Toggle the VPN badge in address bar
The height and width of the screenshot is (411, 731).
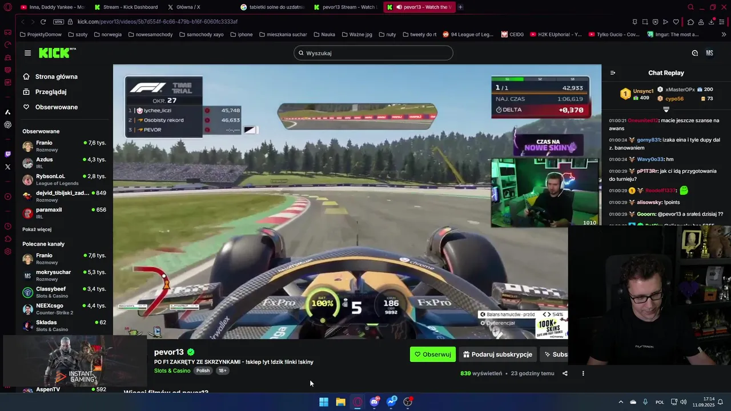click(x=58, y=22)
